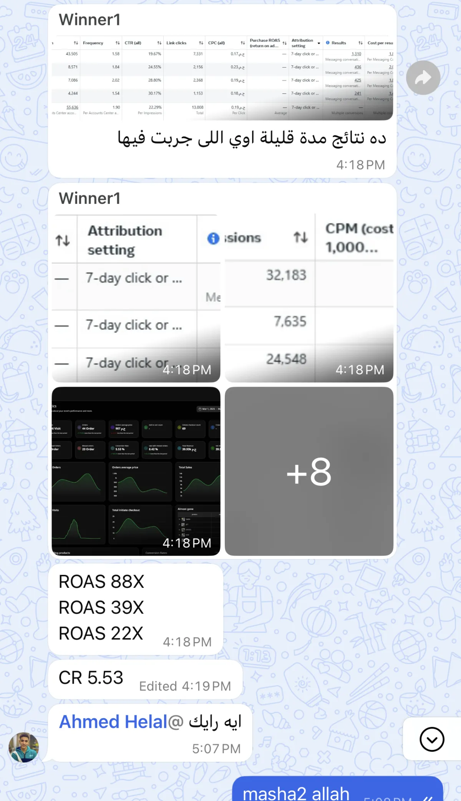Tap the Arabic caption under the table

[x=252, y=139]
